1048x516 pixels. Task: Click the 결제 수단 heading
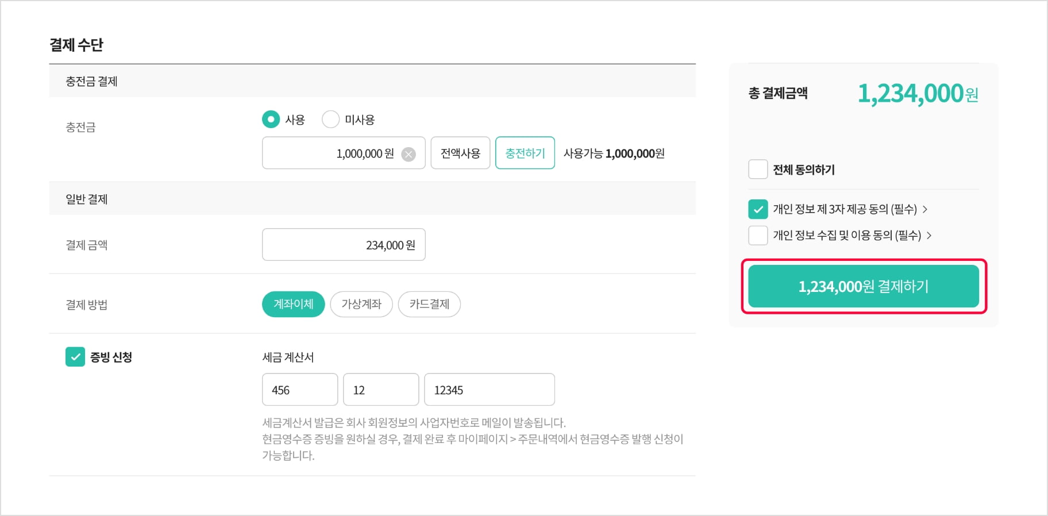point(76,45)
